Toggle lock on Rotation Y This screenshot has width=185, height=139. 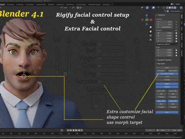point(176,38)
